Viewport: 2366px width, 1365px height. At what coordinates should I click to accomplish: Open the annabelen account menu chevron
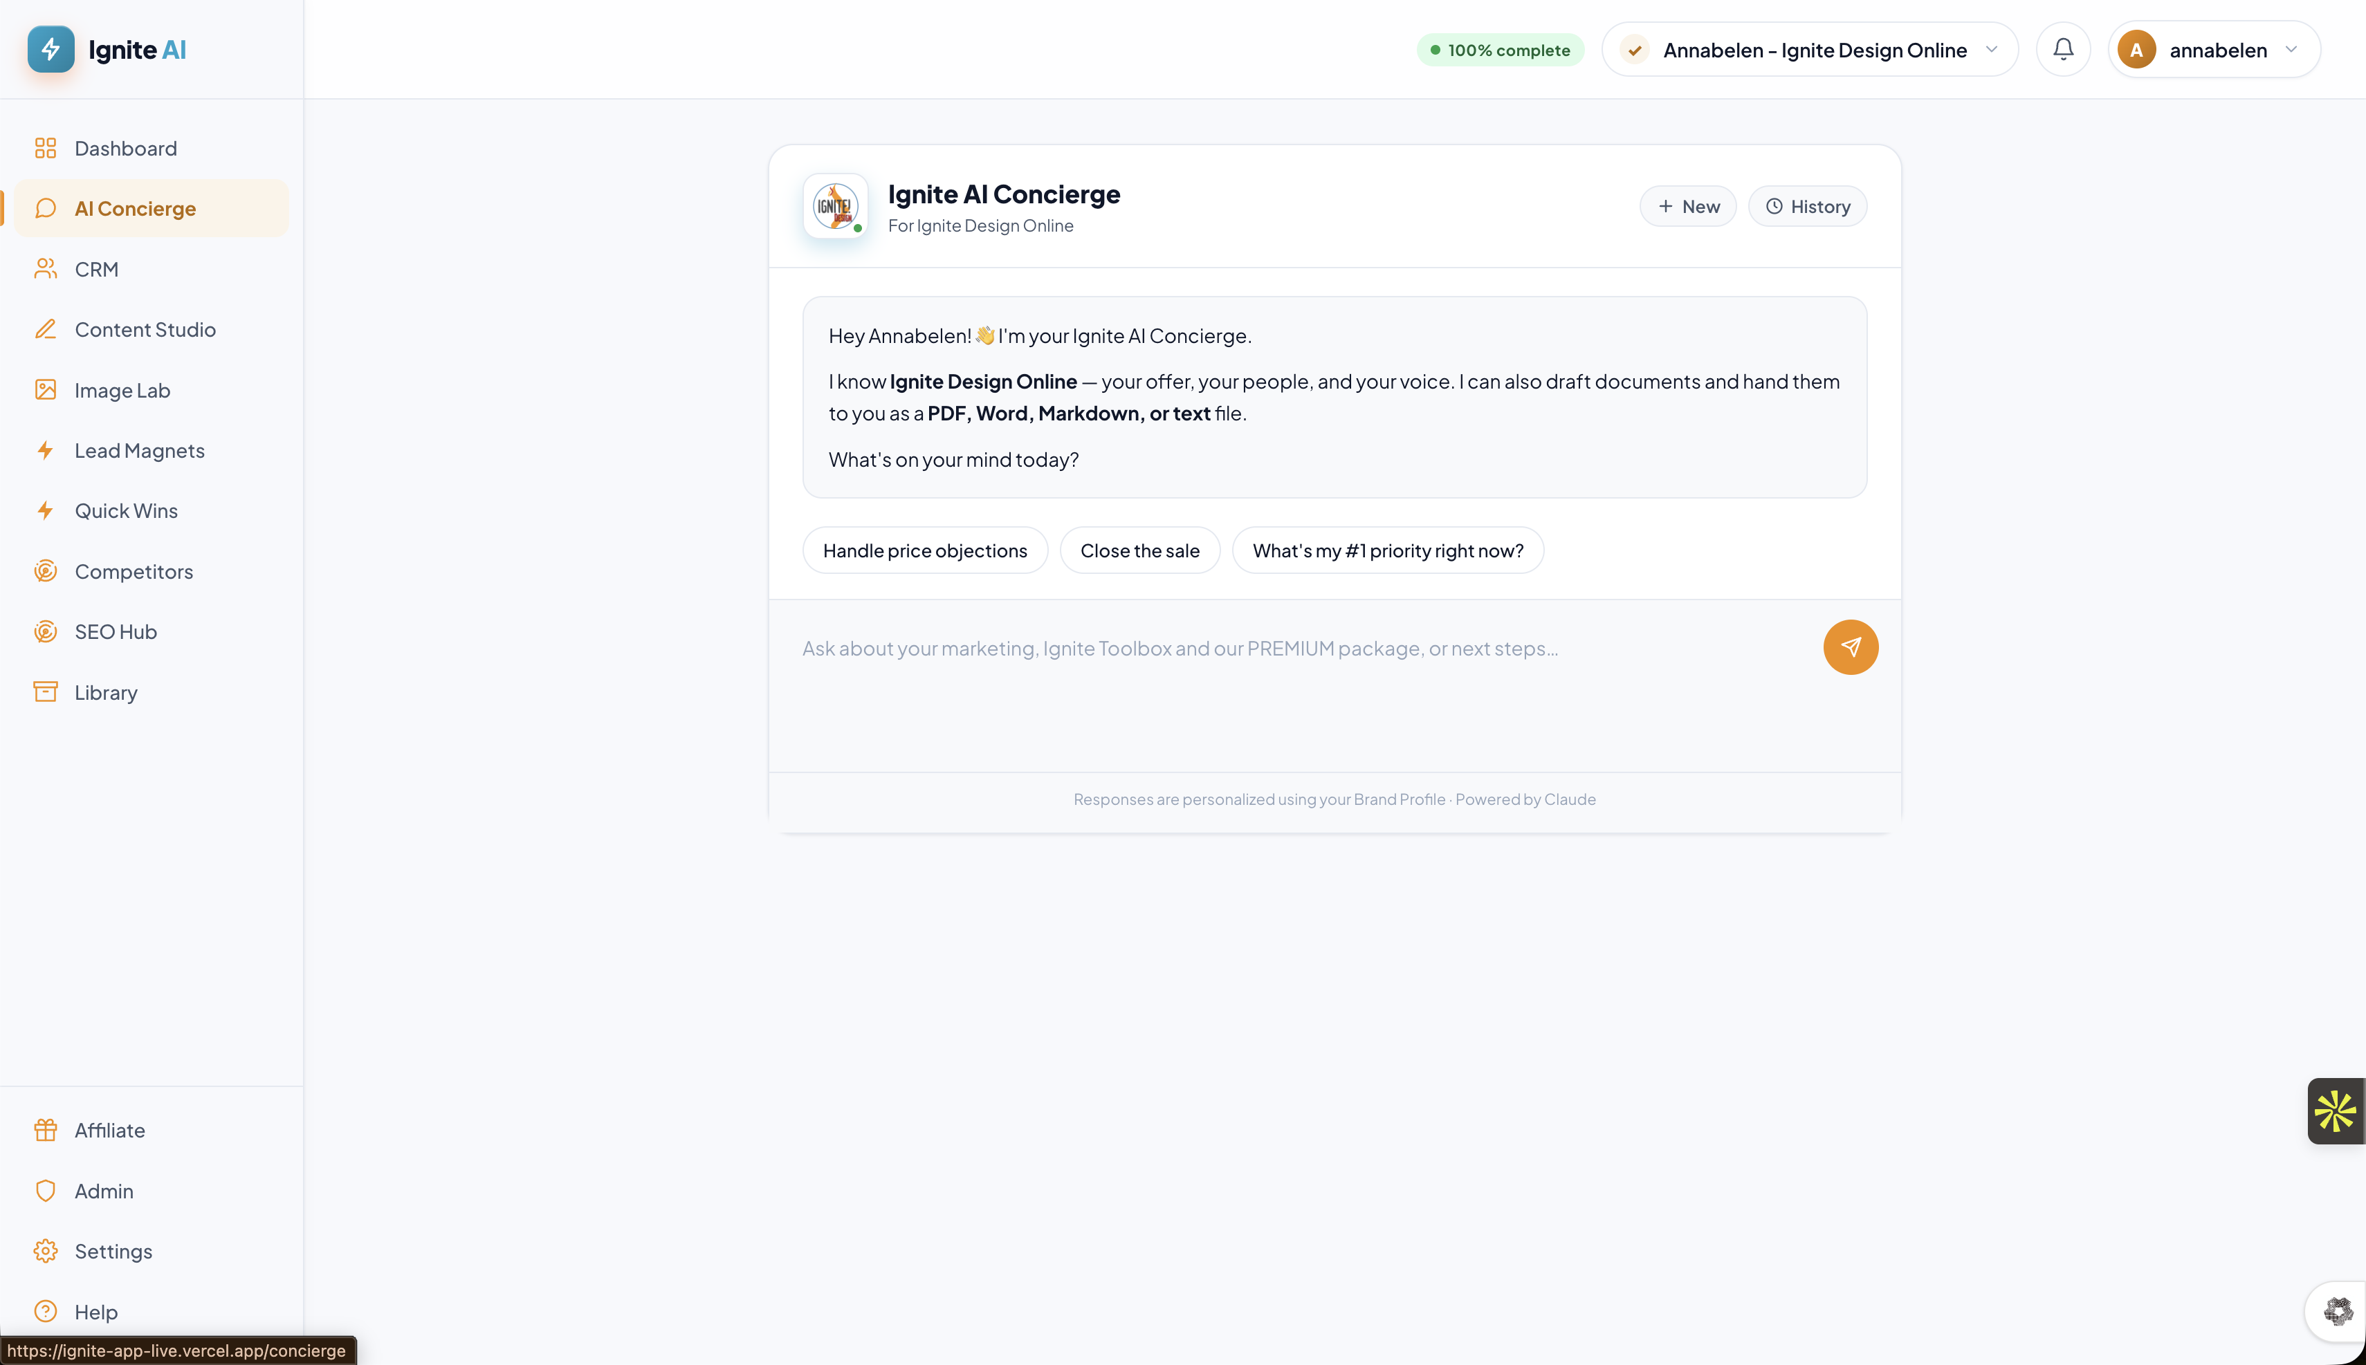(2291, 50)
